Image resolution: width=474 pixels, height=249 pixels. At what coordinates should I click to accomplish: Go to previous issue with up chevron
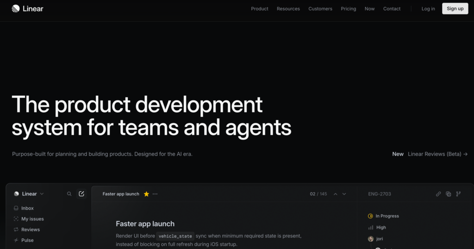336,194
